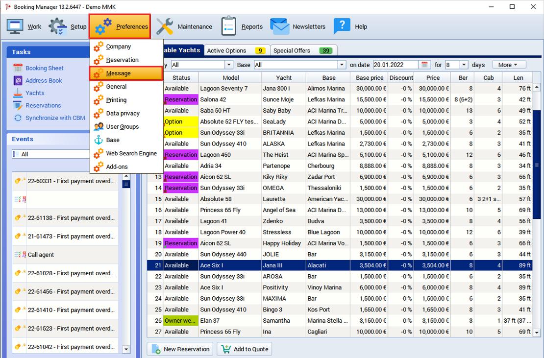
Task: Open the Events filter All dropdown
Action: pos(50,154)
